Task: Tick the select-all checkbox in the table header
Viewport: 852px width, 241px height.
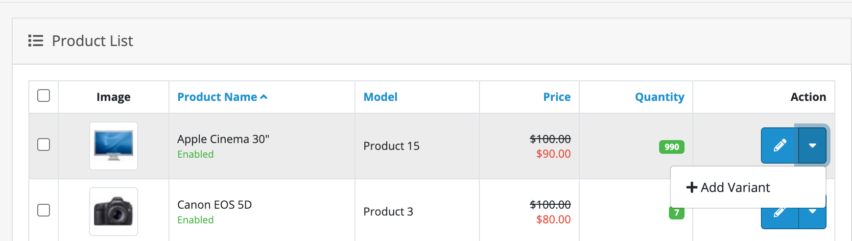Action: (44, 96)
